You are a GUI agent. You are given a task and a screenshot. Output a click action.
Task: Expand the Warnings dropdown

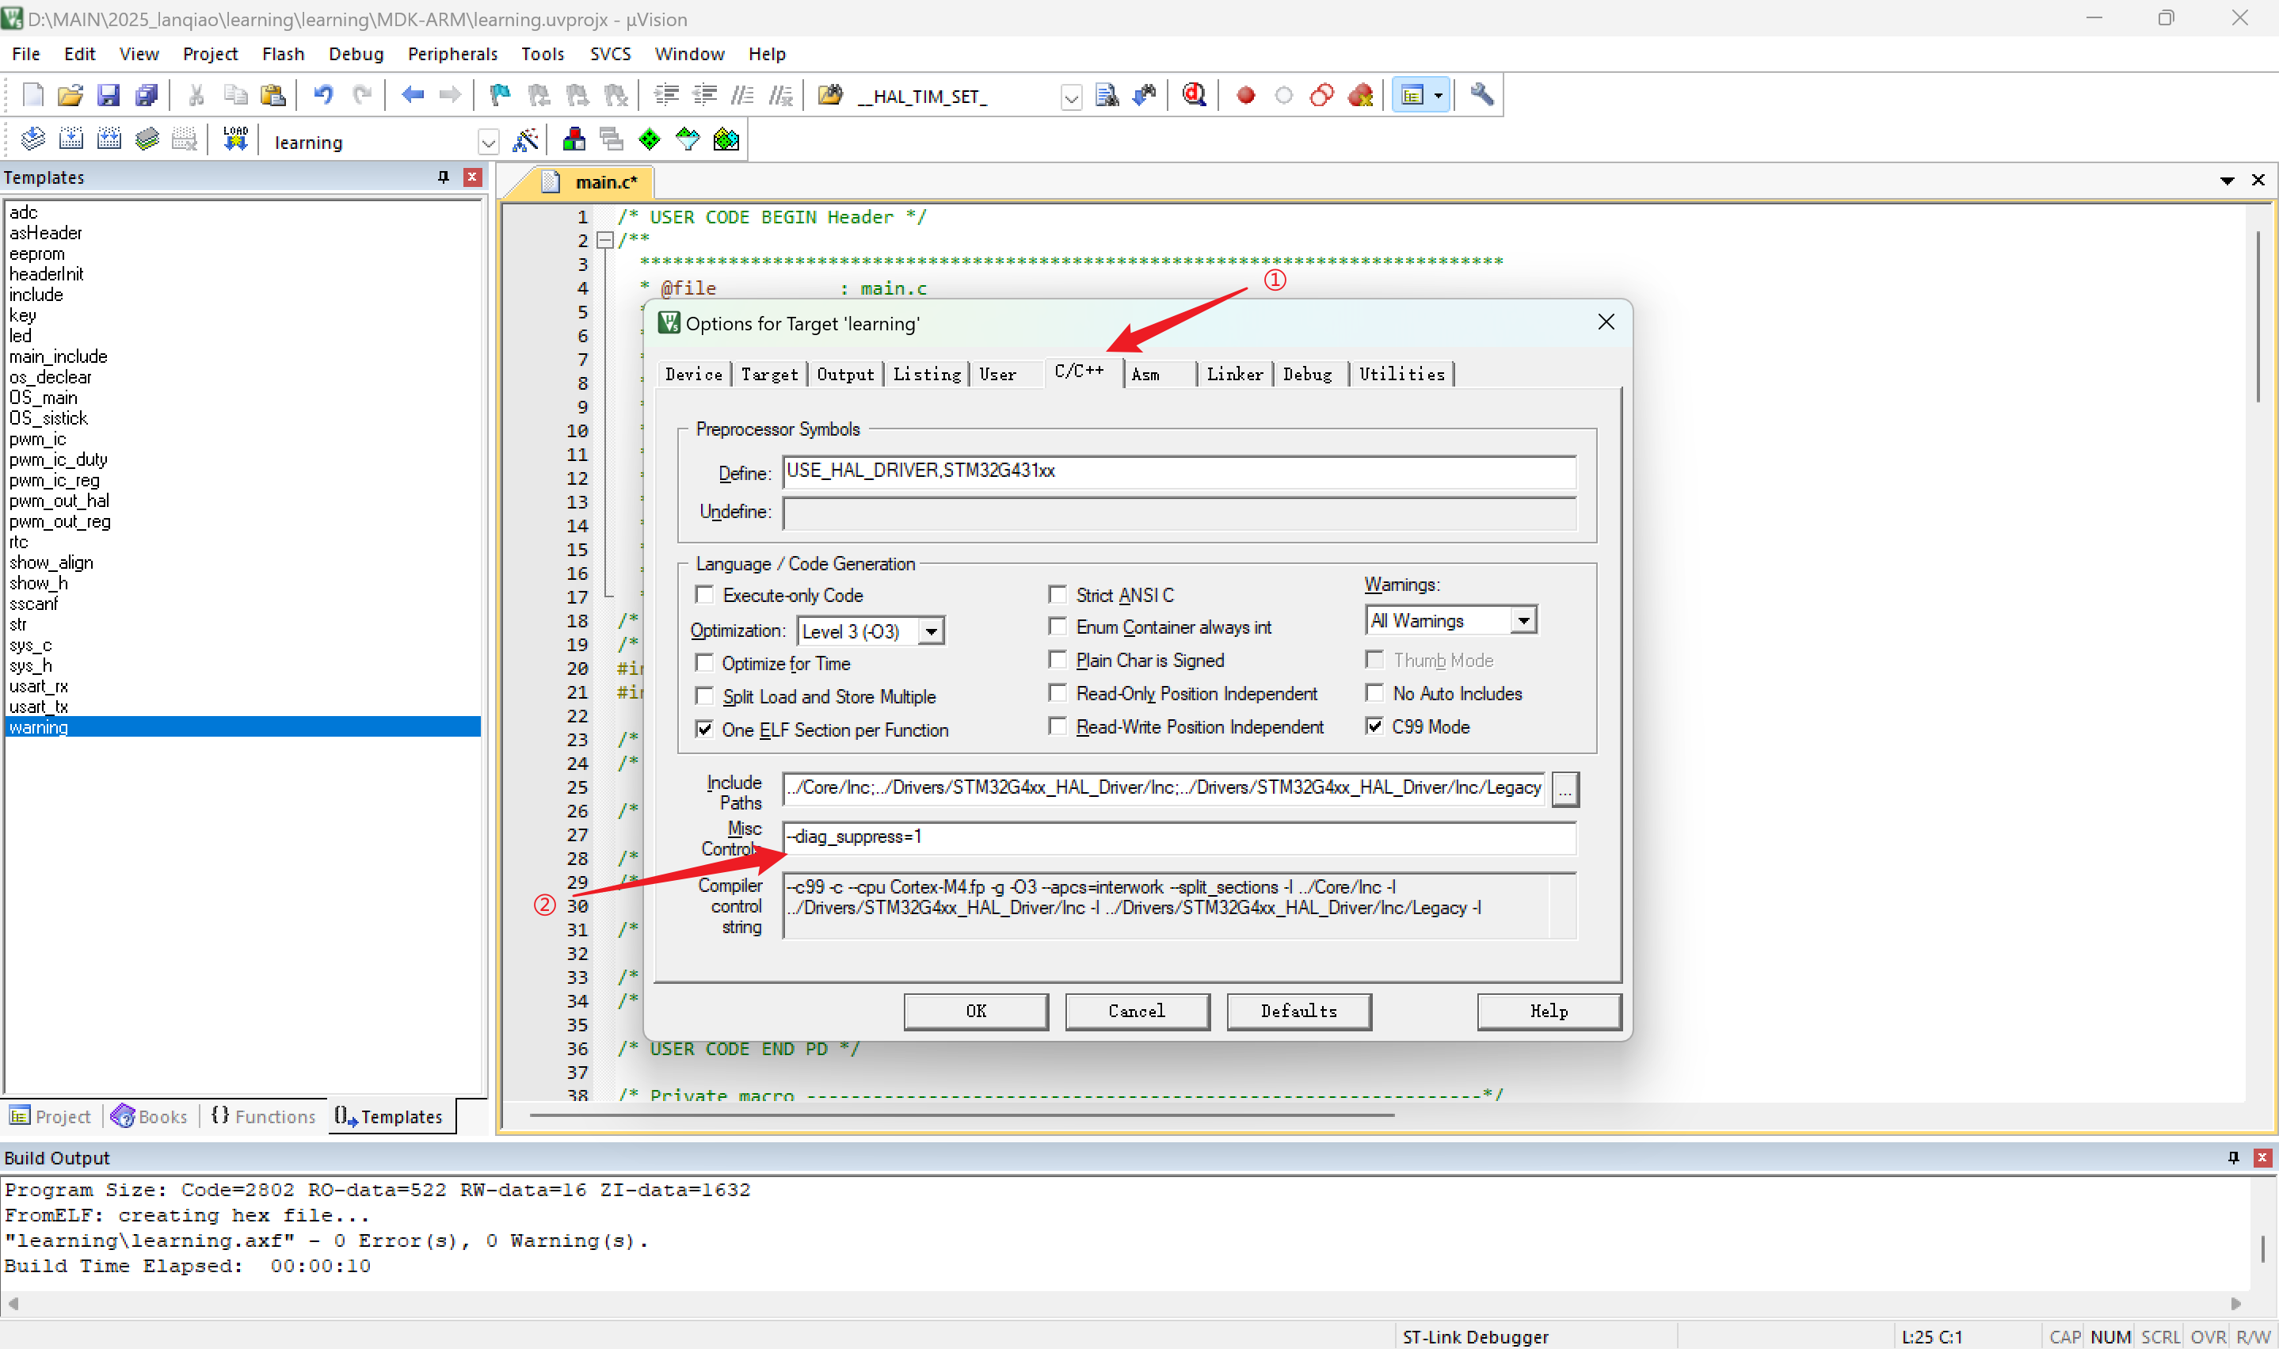[x=1523, y=620]
